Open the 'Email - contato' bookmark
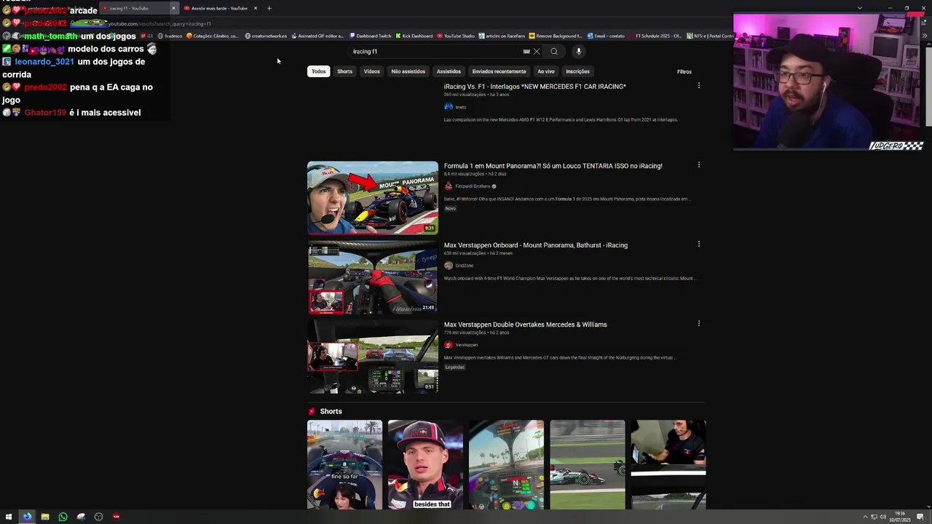 606,36
